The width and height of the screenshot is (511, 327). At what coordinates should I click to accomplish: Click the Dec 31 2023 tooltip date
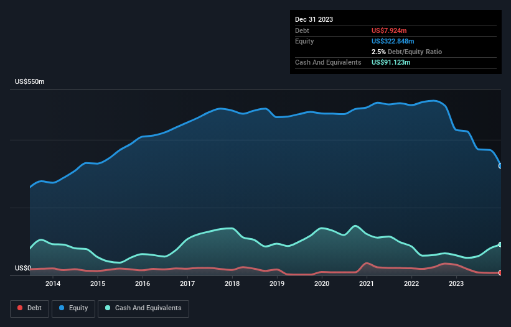point(314,19)
